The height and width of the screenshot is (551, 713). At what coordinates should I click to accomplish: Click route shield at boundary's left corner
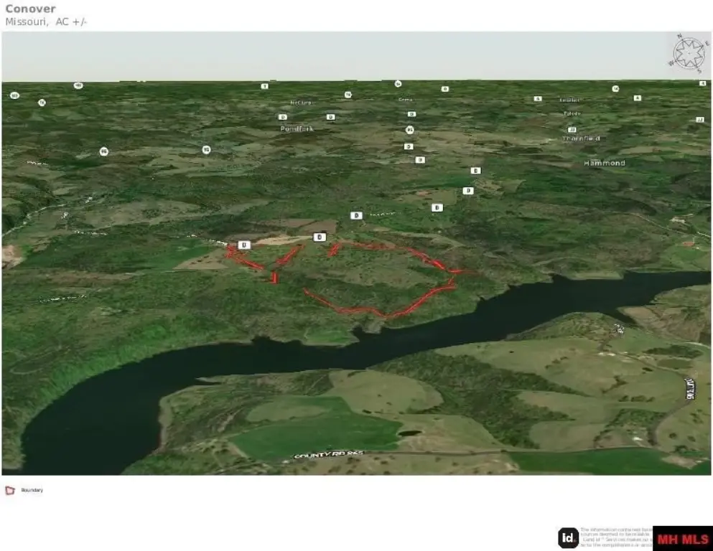coord(244,245)
